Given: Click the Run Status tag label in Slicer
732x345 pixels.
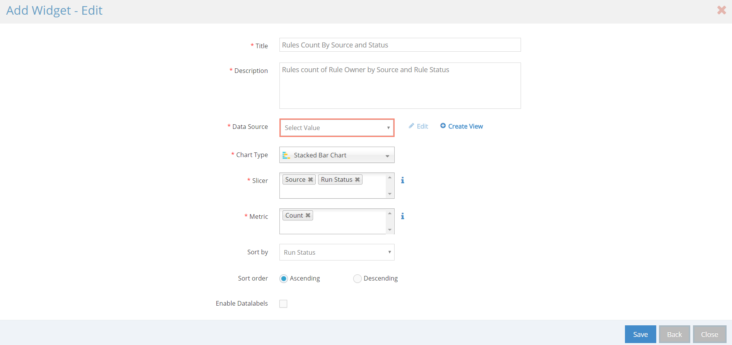Looking at the screenshot, I should (x=337, y=179).
